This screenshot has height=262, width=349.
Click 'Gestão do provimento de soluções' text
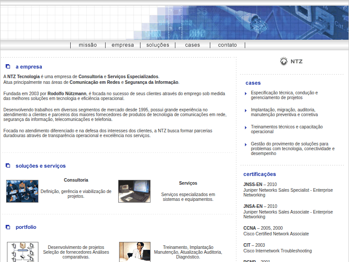point(293,148)
